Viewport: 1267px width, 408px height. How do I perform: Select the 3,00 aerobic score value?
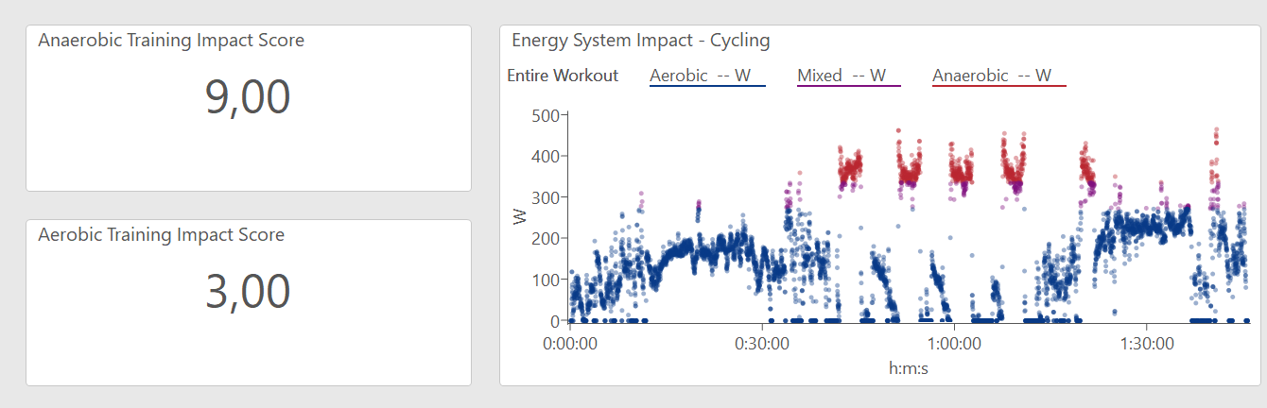(248, 293)
